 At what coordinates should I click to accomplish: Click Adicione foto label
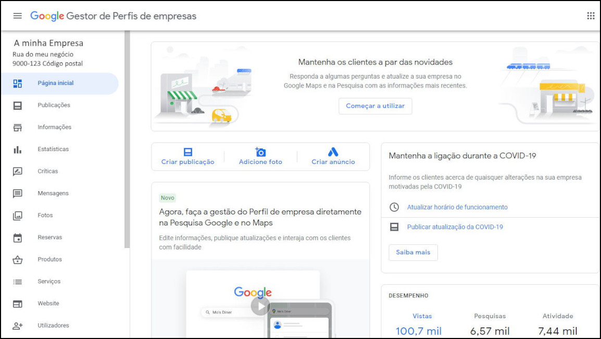(x=260, y=162)
